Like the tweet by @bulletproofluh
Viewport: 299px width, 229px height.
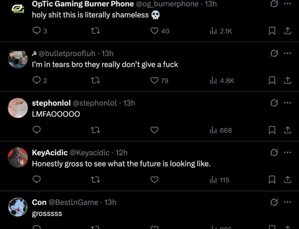(x=154, y=80)
